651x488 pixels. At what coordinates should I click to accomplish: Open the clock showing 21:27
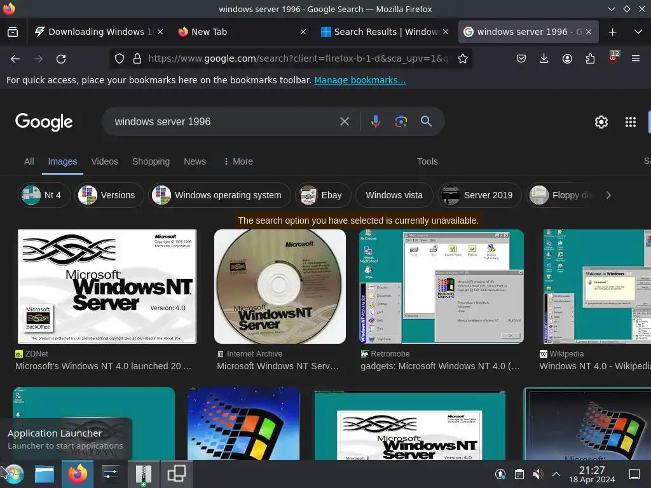tap(592, 474)
